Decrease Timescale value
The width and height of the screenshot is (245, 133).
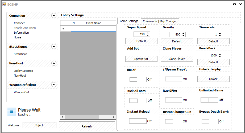(x=220, y=36)
